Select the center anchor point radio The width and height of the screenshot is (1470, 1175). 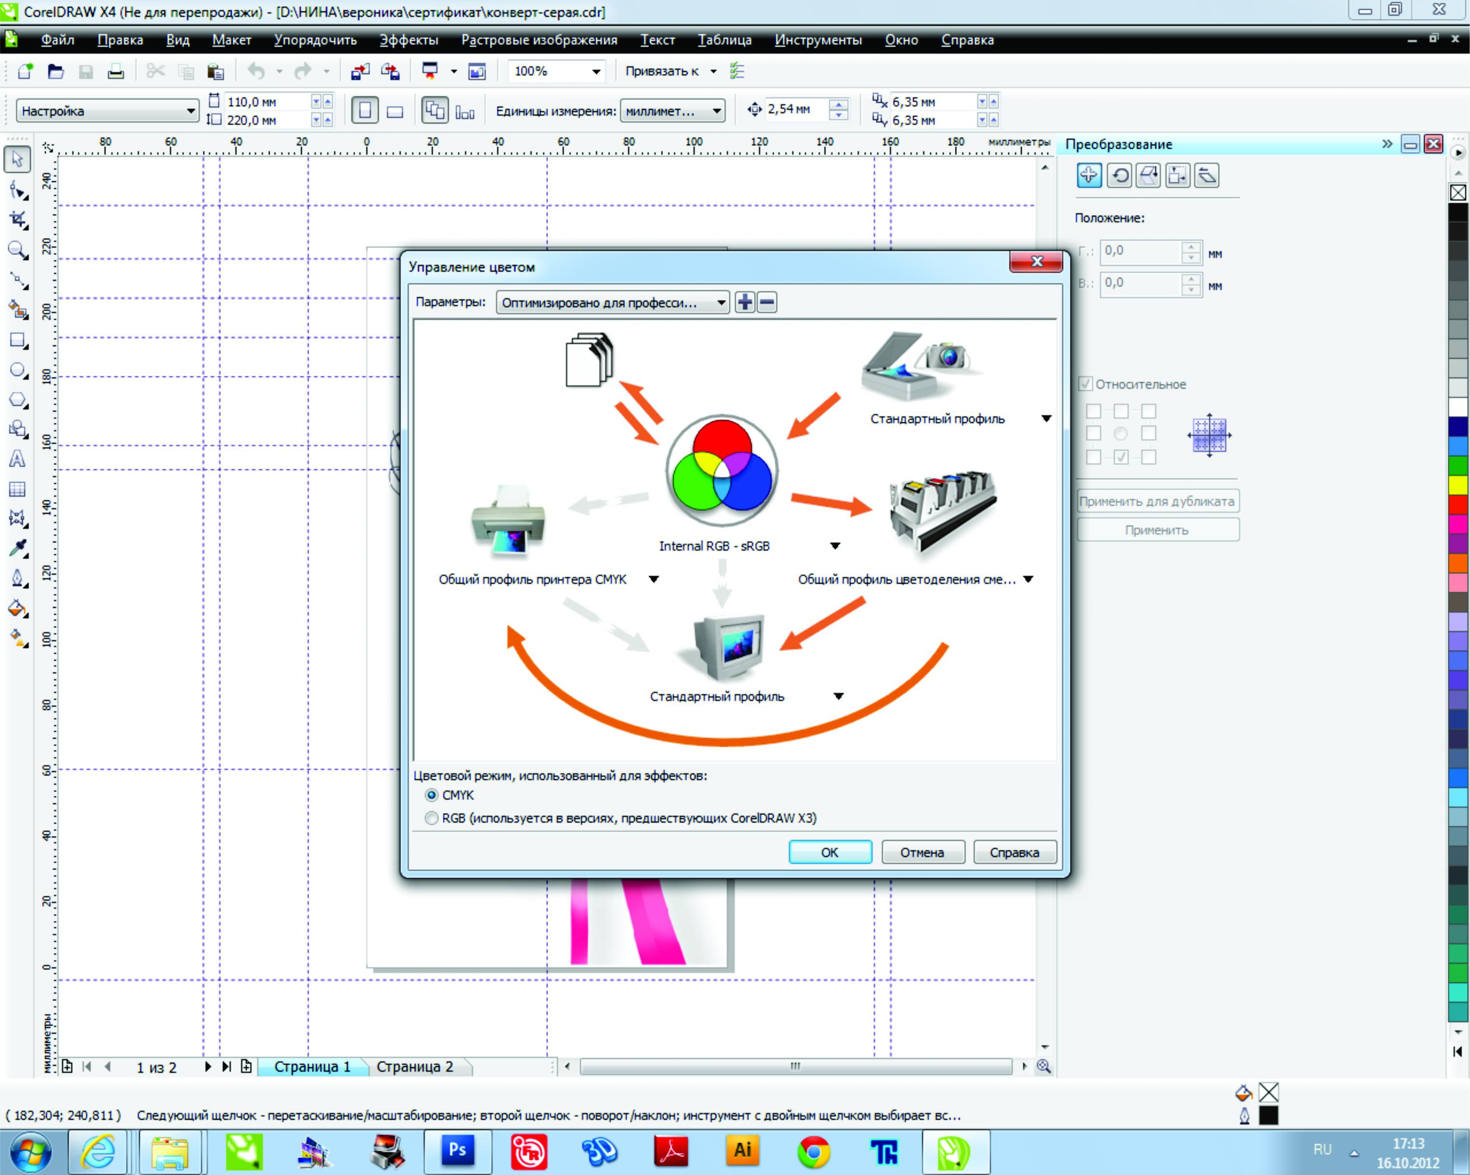[1120, 433]
